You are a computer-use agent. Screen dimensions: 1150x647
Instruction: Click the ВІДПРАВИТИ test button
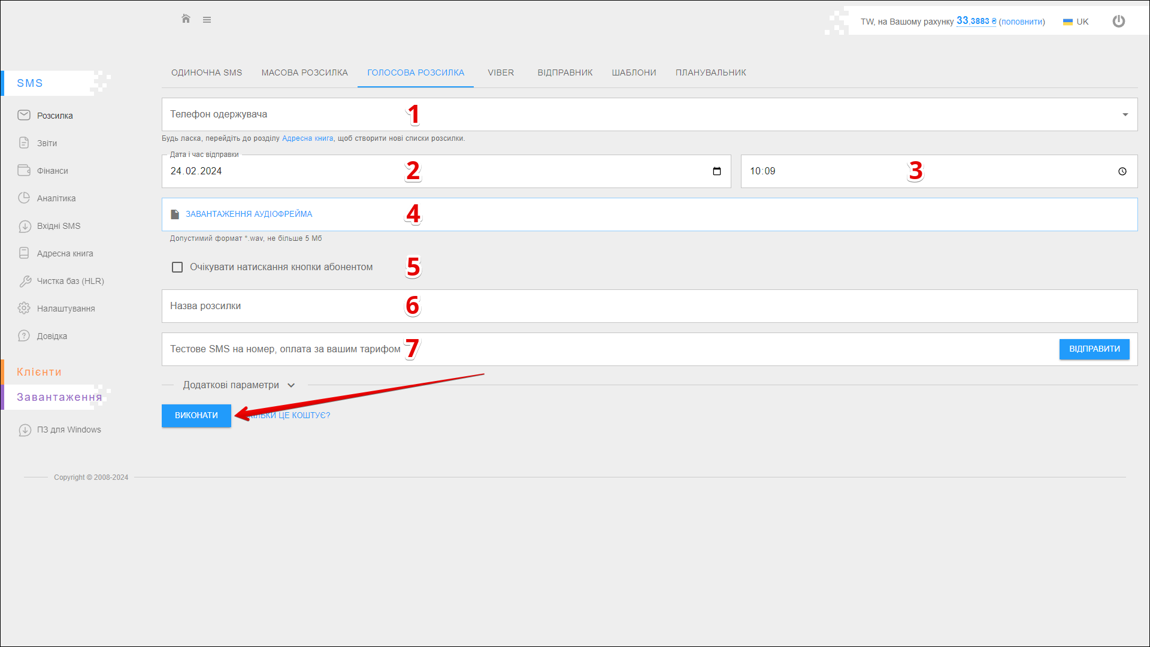(1094, 349)
